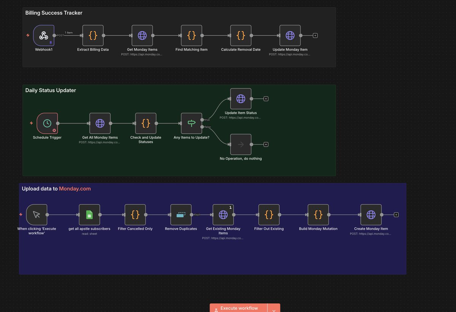The image size is (456, 312).
Task: Click the 'Kept' output label on Remove Duplicates
Action: point(197,214)
